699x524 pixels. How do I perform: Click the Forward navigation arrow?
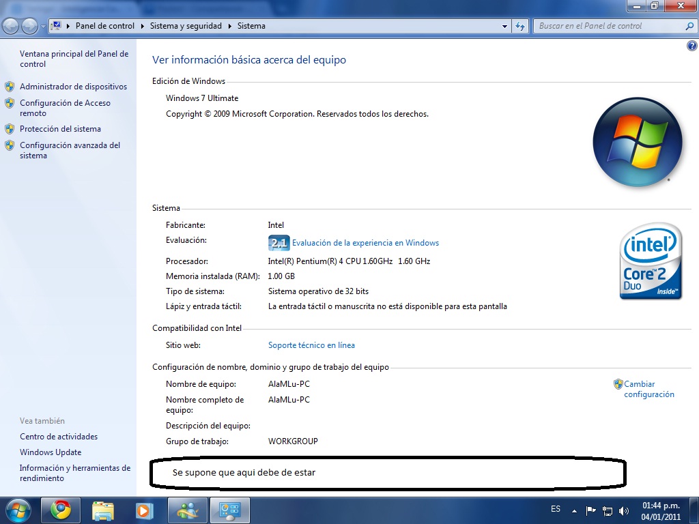pos(30,26)
